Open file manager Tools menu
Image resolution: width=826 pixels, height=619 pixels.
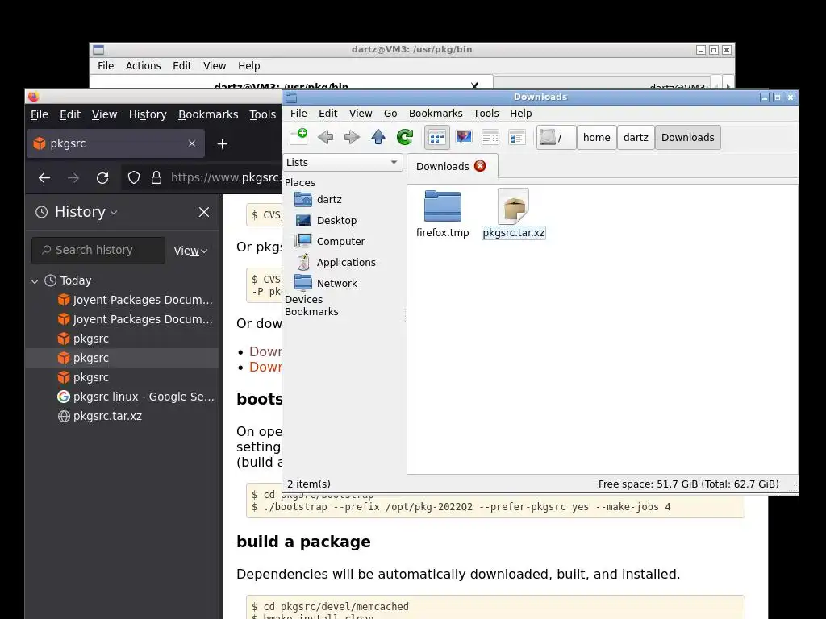486,113
